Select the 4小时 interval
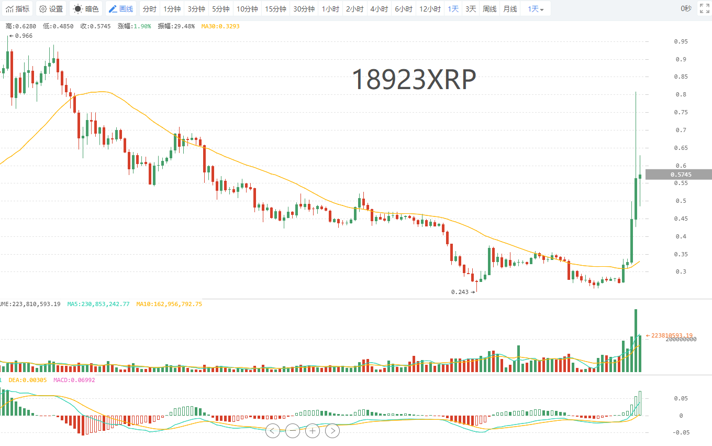 click(x=379, y=9)
